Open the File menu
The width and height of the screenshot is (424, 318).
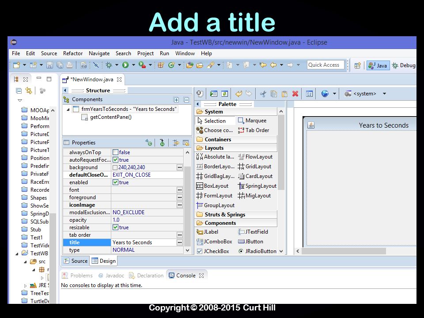pos(16,53)
